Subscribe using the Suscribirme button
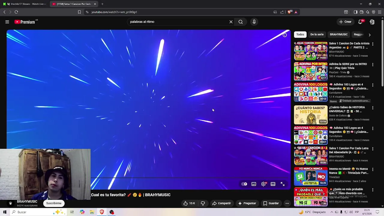Image resolution: width=384 pixels, height=216 pixels. pos(54,203)
